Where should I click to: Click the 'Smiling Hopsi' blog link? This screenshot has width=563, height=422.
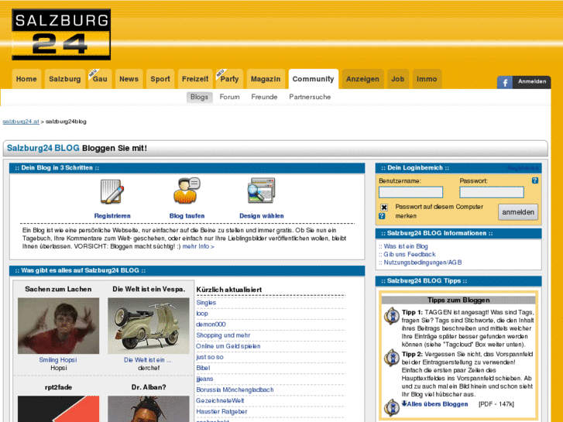[58, 360]
